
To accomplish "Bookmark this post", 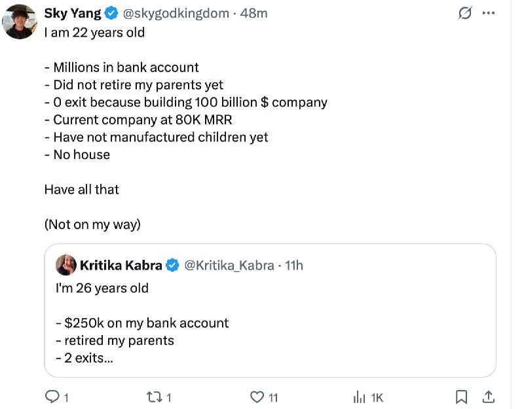I will 461,397.
